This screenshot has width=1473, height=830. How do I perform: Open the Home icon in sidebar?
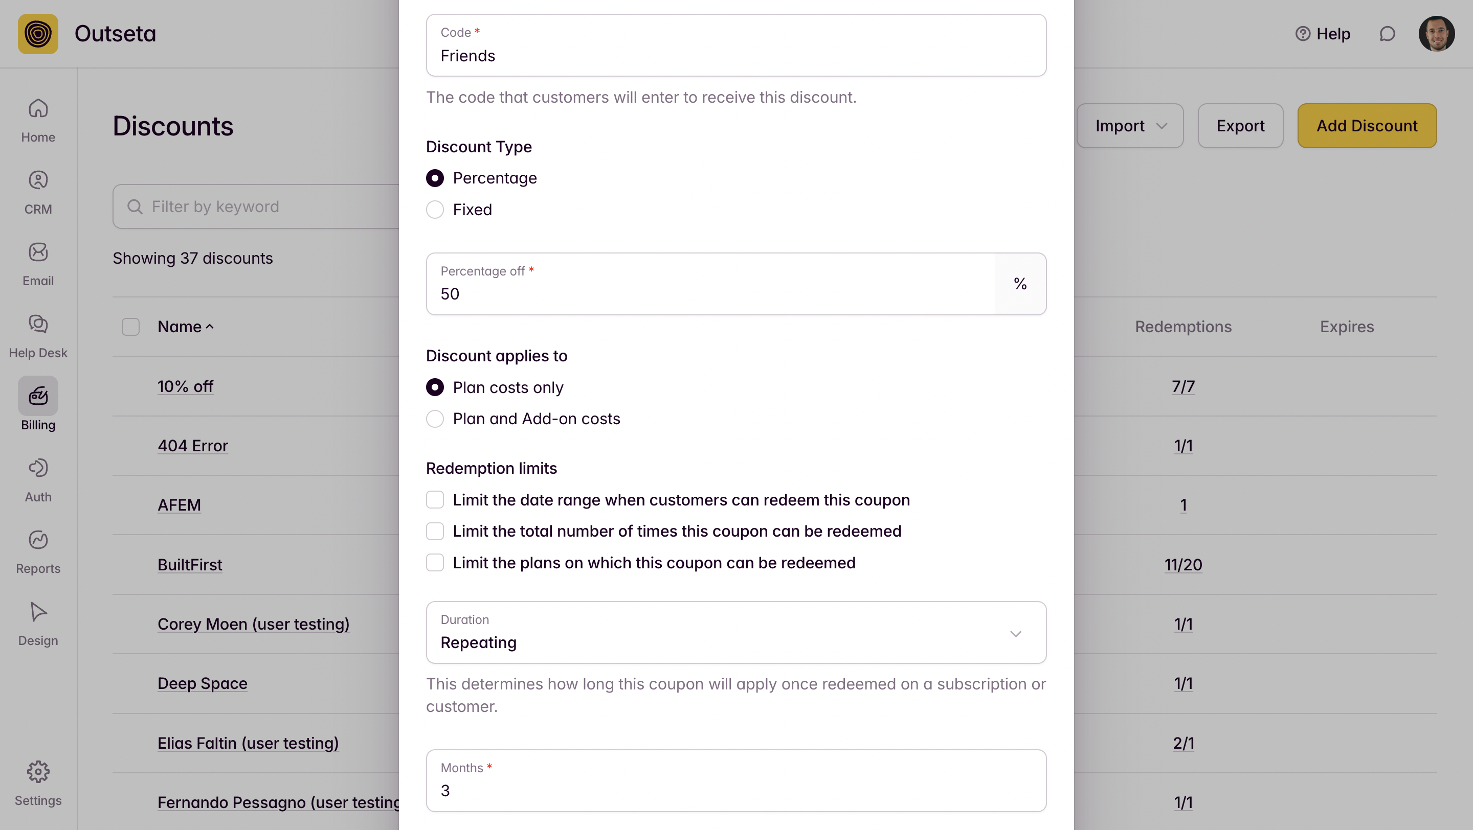38,108
